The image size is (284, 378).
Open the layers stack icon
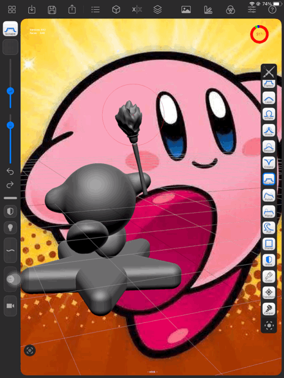coord(157,10)
